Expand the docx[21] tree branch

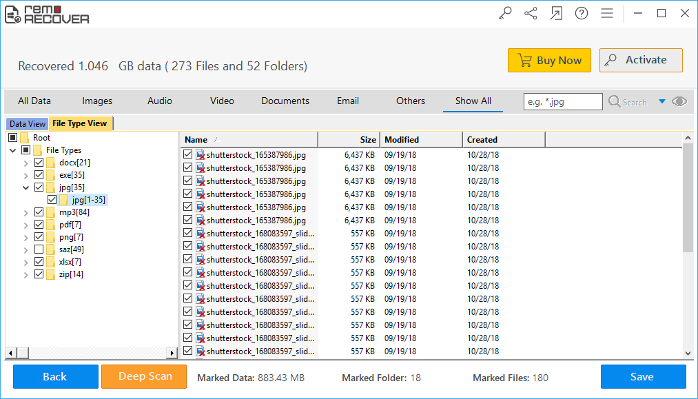pos(26,162)
